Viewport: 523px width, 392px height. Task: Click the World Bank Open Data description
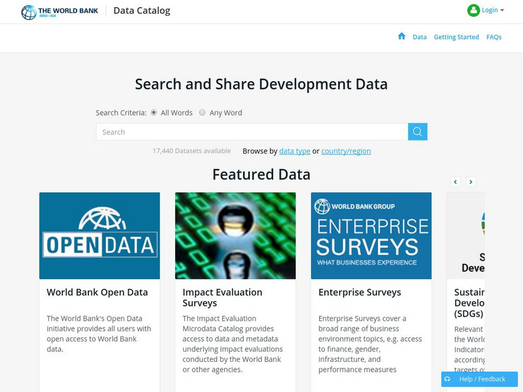coord(99,334)
